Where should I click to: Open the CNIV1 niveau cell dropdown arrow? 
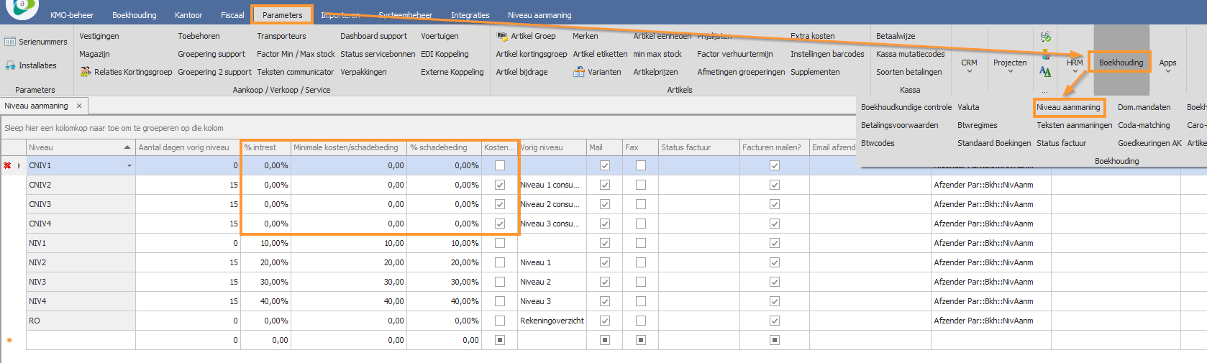click(x=129, y=166)
